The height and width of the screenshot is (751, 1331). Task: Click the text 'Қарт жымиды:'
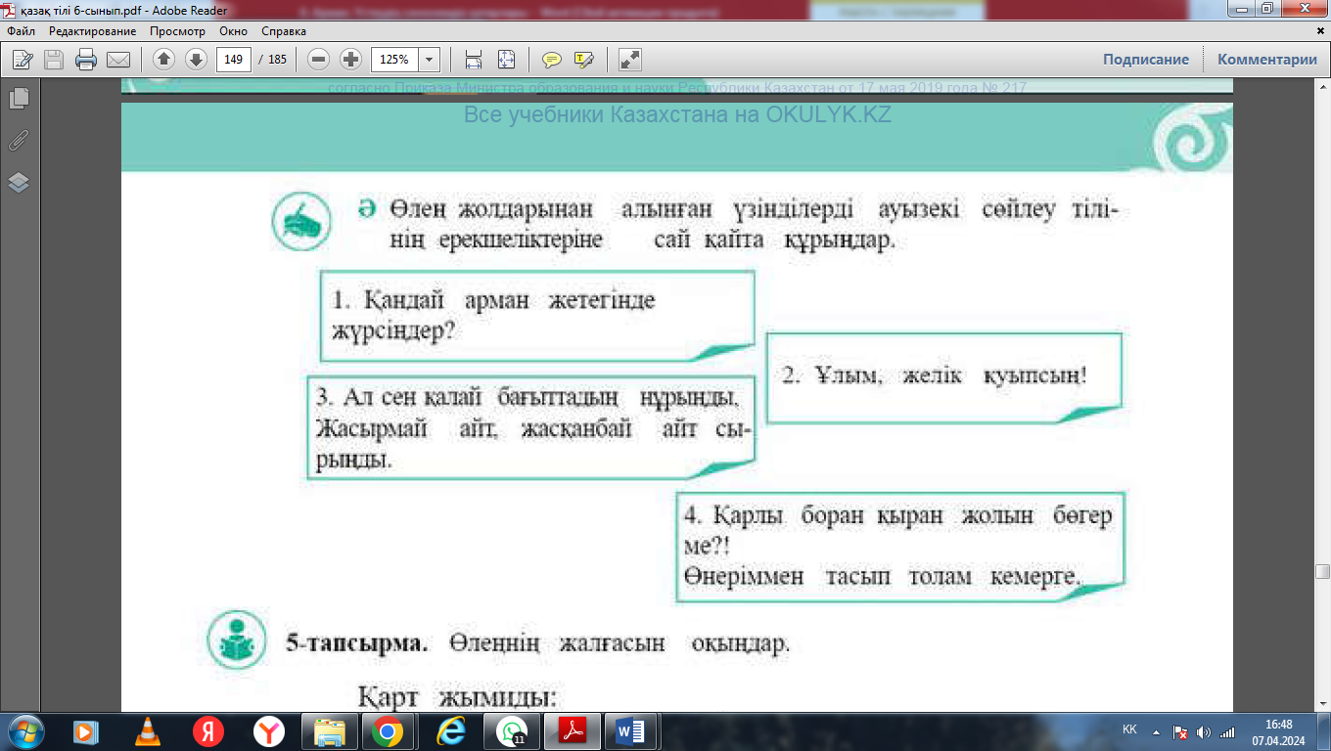(x=457, y=699)
